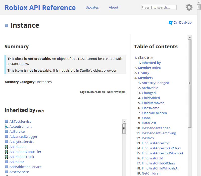Click the DevHub logo icon
Screen dimensions: 201x176
[x=171, y=23]
